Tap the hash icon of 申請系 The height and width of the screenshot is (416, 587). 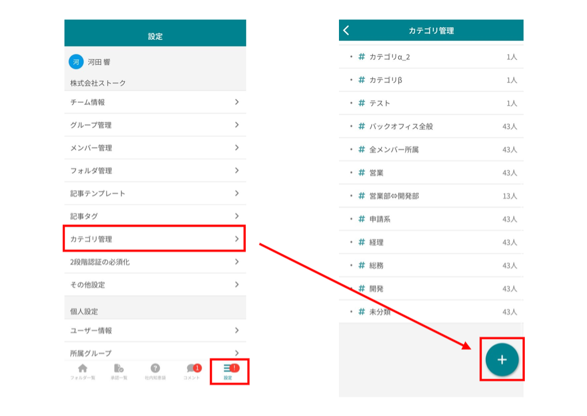pos(361,219)
